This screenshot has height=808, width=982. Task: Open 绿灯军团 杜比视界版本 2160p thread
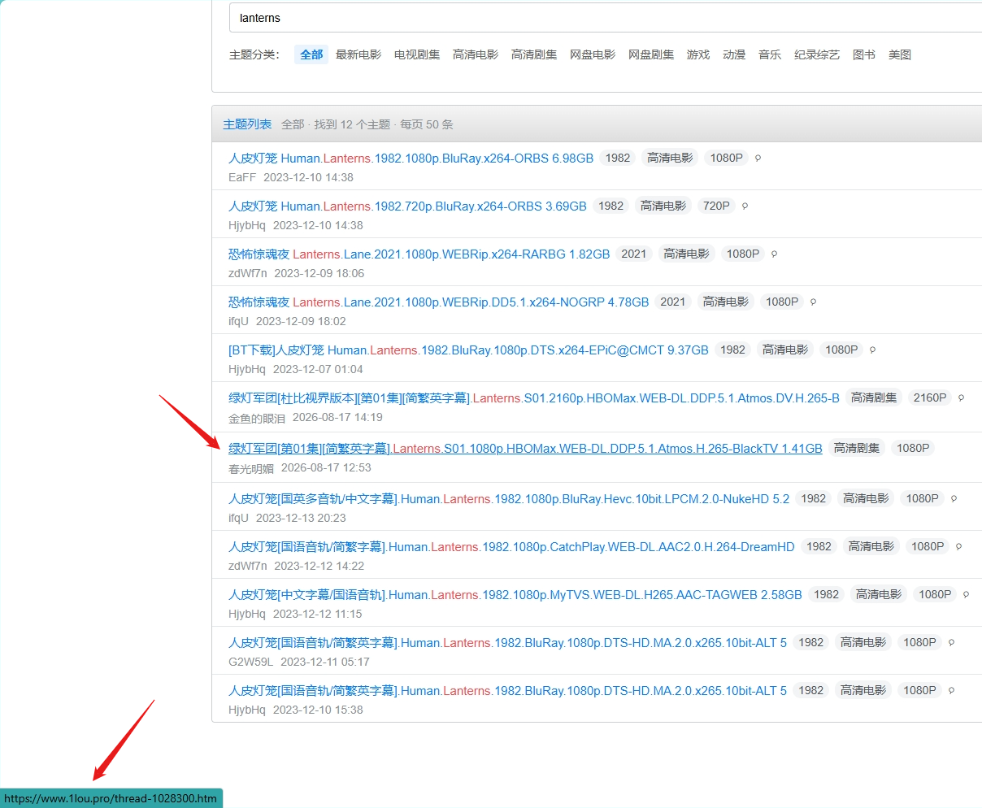[534, 398]
